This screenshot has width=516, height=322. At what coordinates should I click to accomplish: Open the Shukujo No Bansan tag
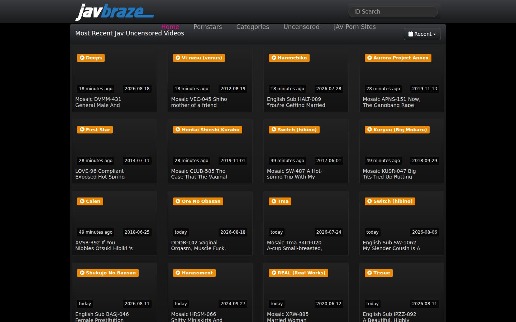pos(108,273)
